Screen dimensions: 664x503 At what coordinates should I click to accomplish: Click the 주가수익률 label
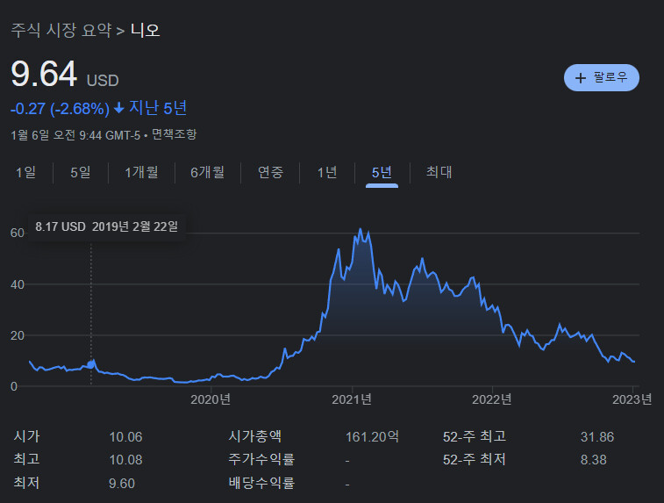pos(261,459)
